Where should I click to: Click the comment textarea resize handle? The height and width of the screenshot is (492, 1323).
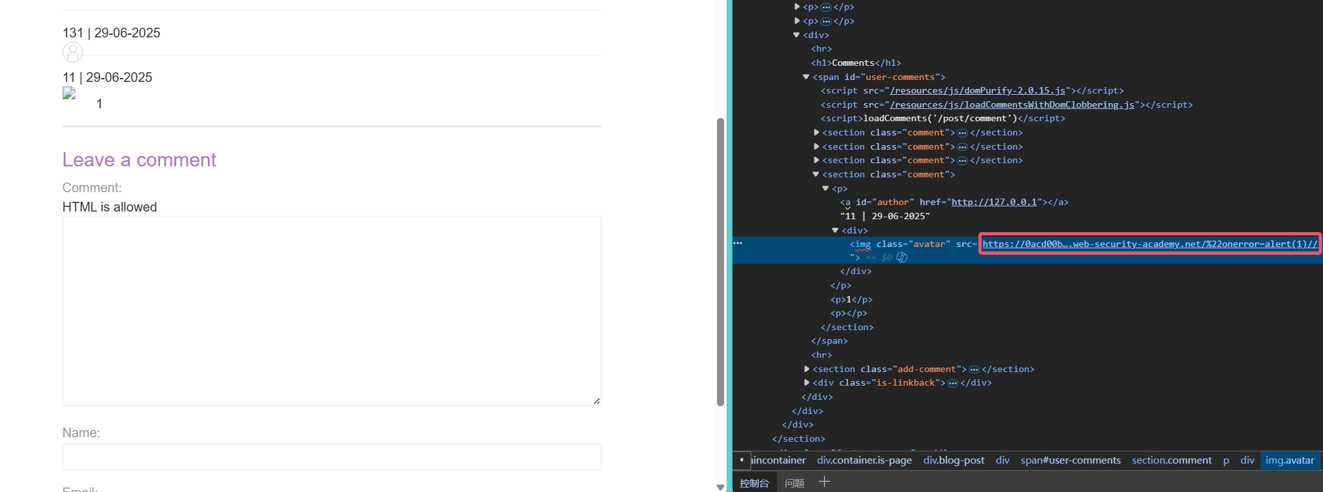point(597,401)
